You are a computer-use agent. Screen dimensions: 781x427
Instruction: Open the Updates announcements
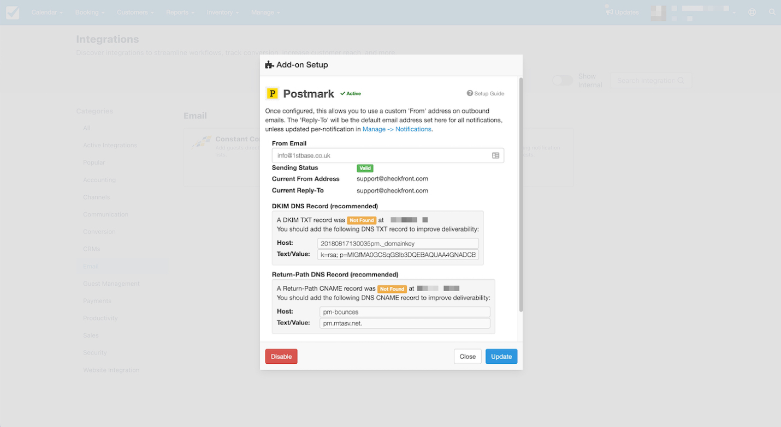point(622,12)
